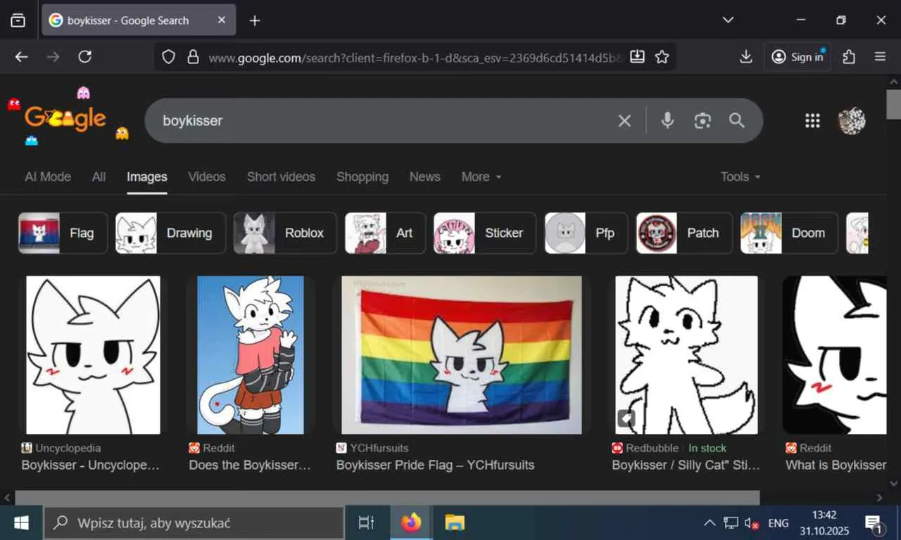Viewport: 901px width, 540px height.
Task: Open 'Does the Boykisser…' Reddit link
Action: pos(250,465)
